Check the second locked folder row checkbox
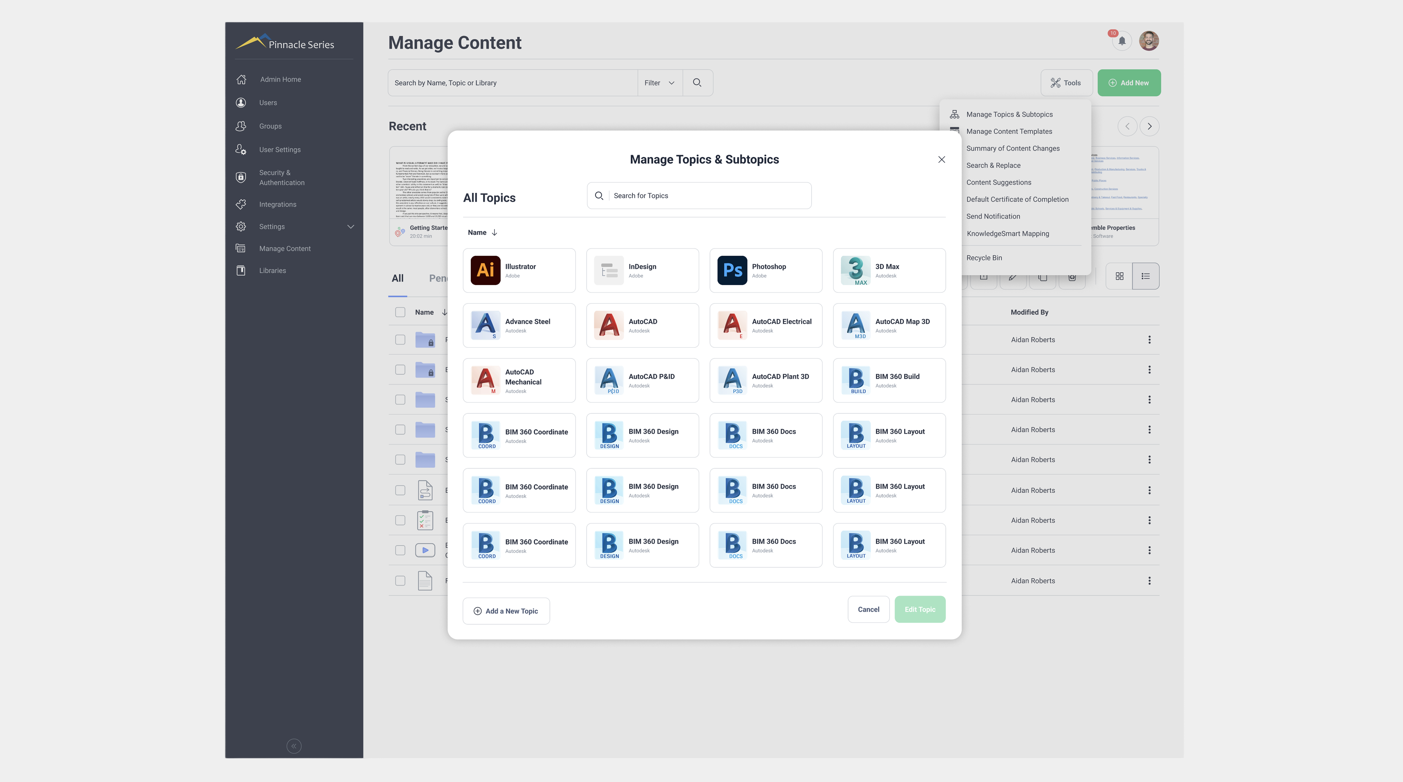Screen dimensions: 1403x782 400,370
